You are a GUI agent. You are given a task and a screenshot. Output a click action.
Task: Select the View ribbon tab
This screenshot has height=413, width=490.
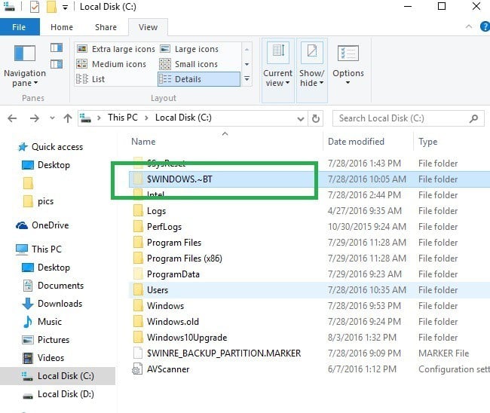tap(148, 27)
